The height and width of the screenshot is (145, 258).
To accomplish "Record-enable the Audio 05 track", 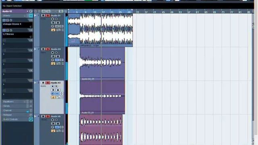I will click(x=53, y=120).
